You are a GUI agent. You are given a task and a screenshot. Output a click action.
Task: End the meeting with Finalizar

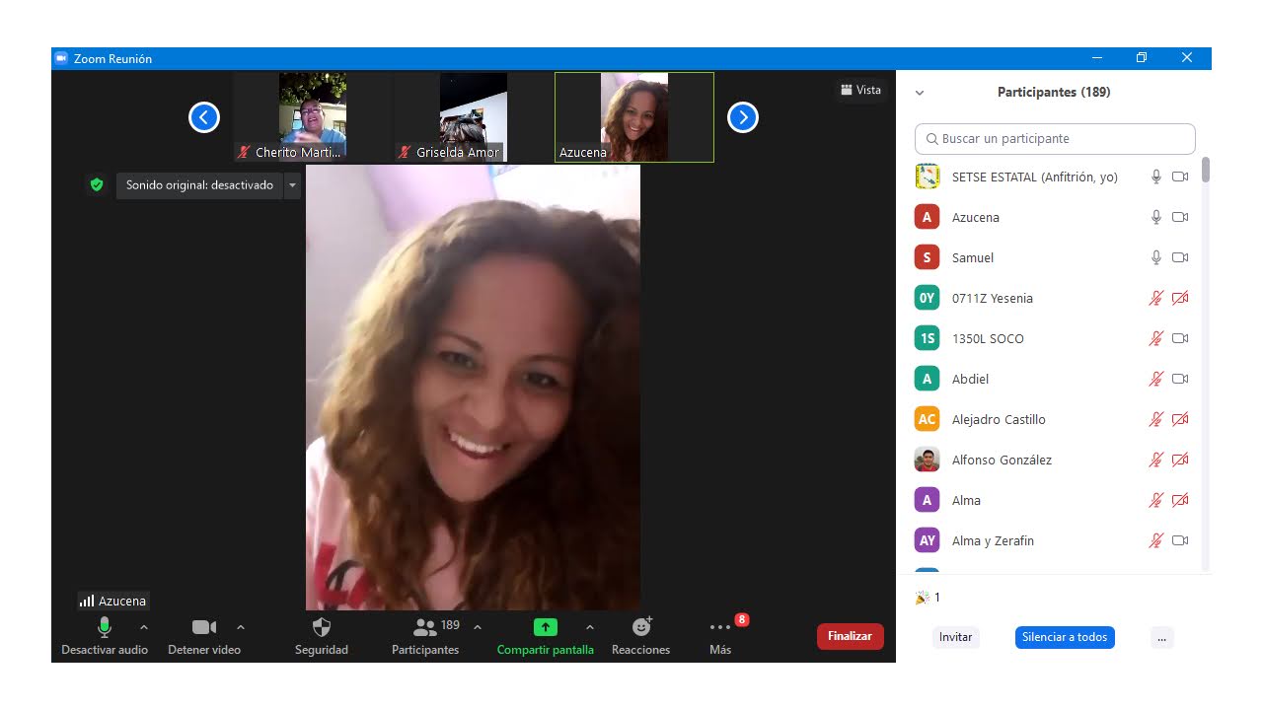coord(850,636)
